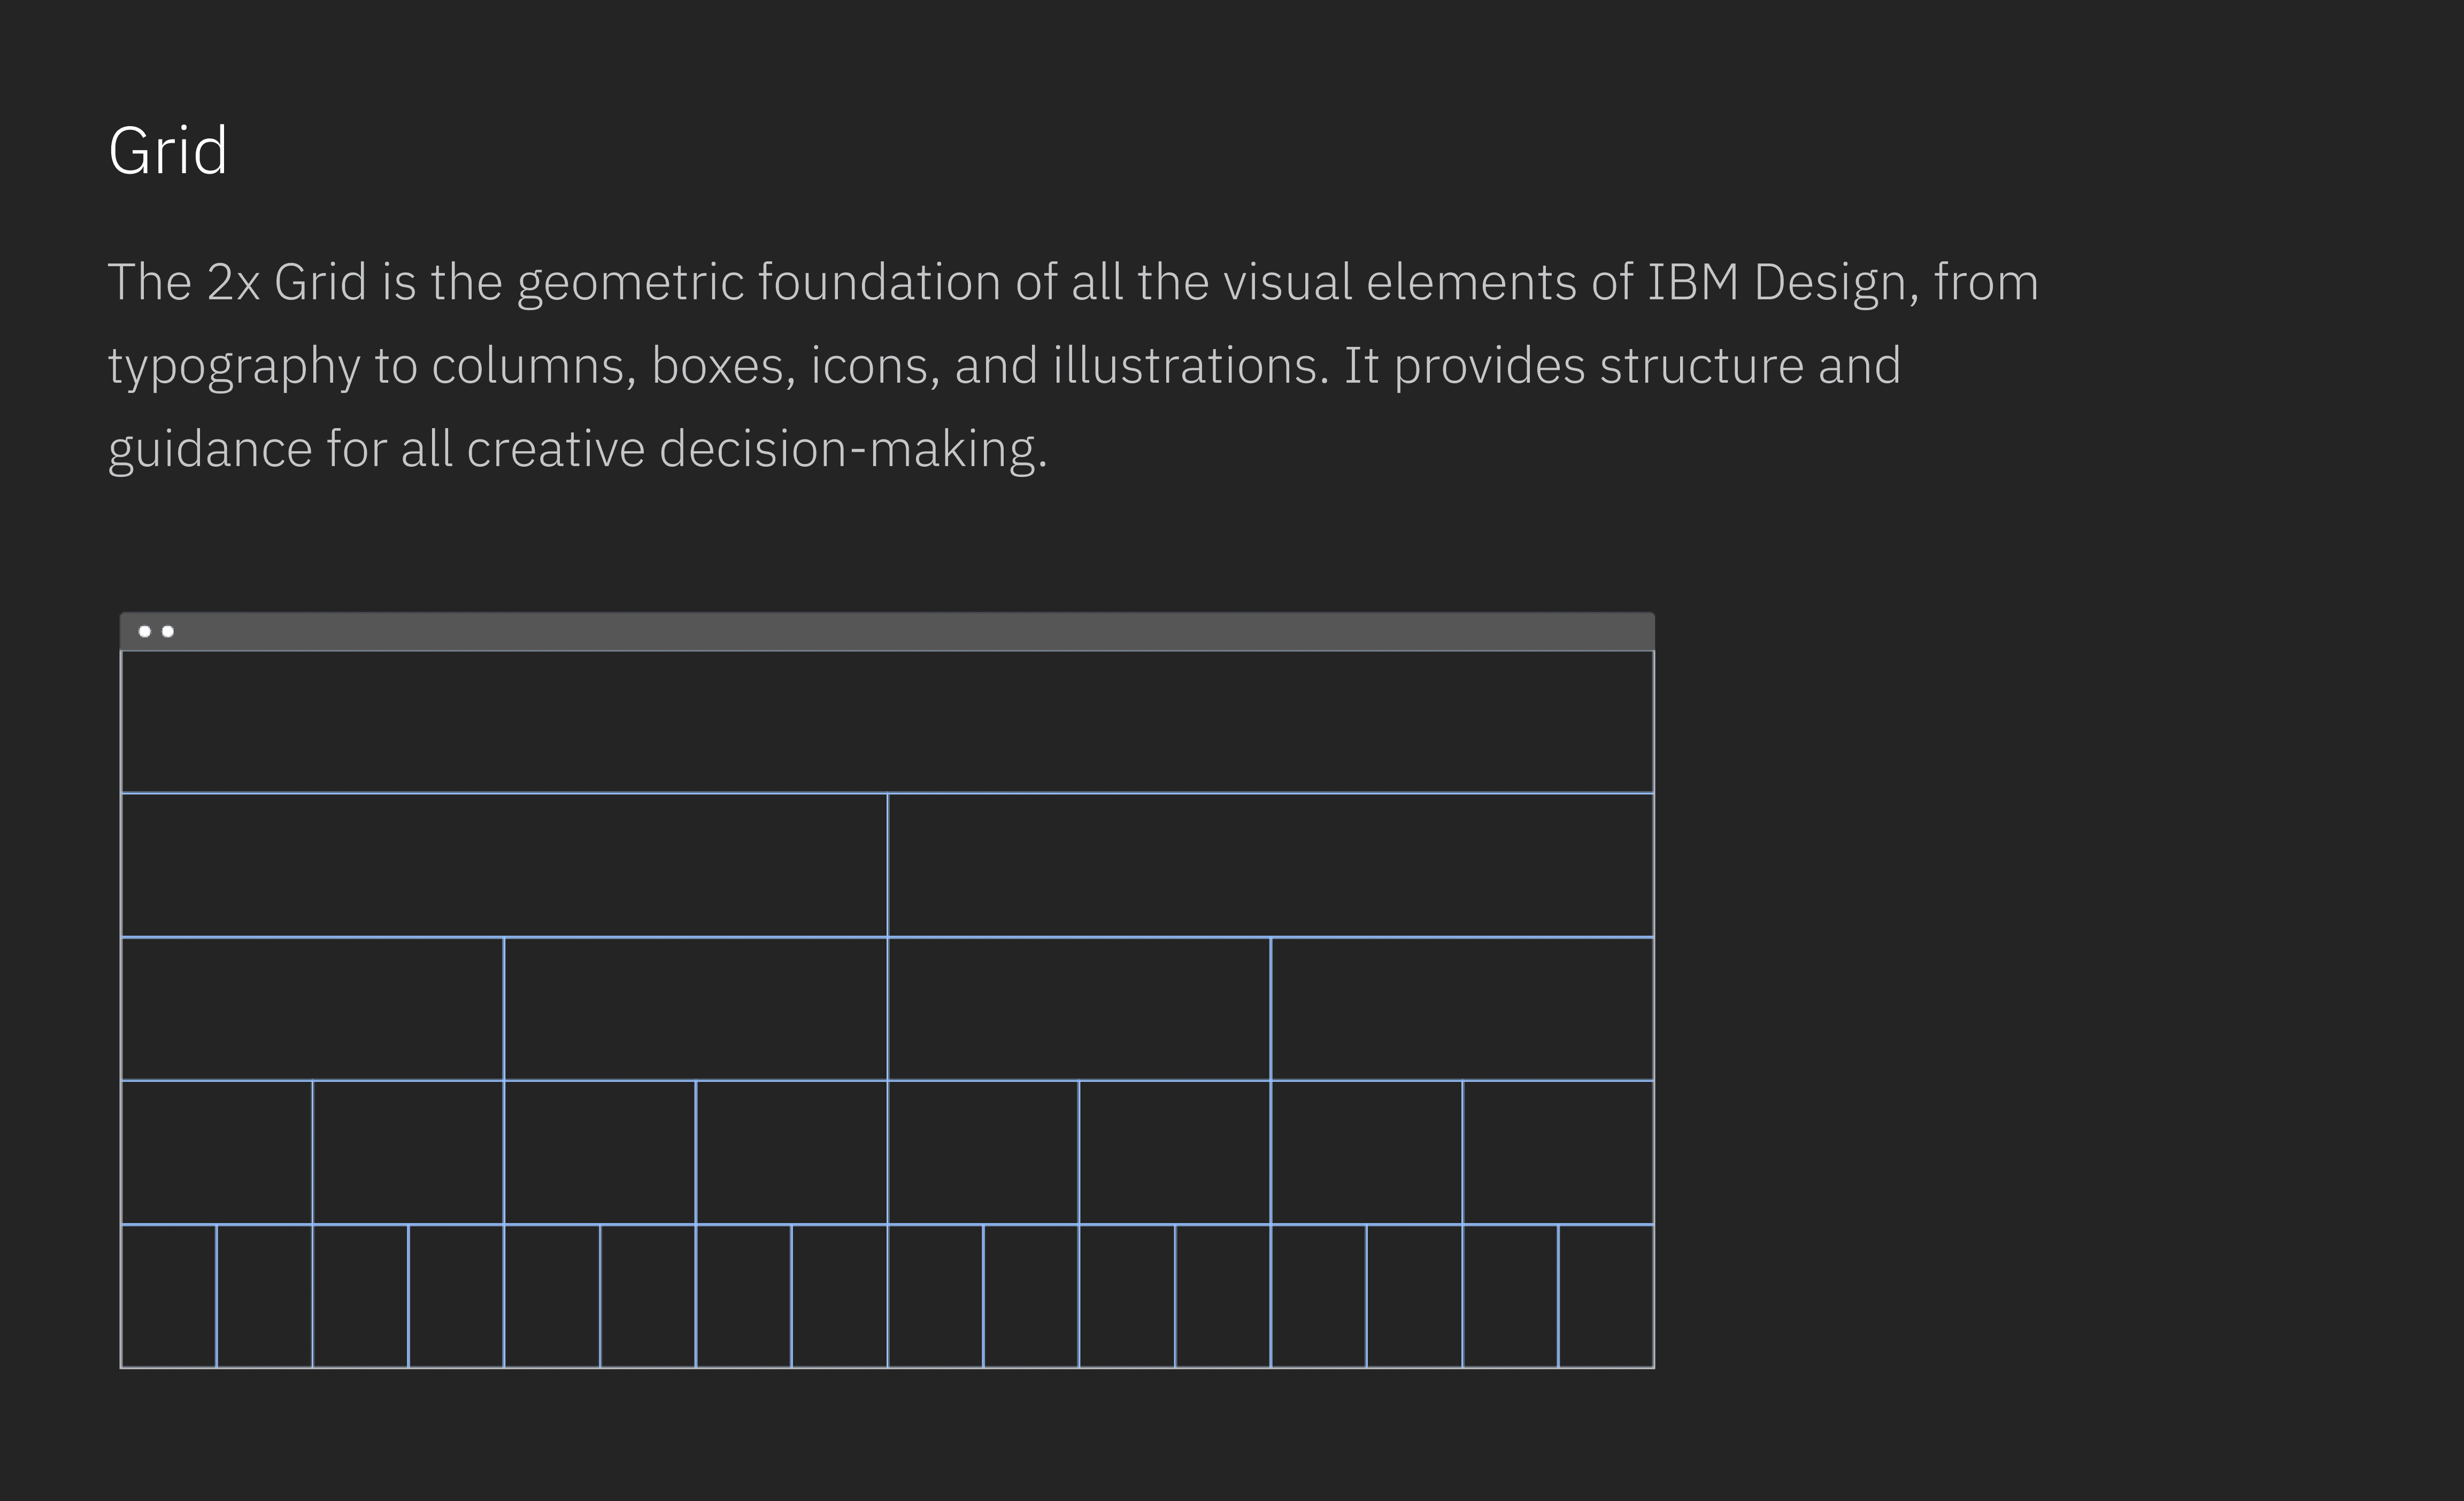This screenshot has width=2464, height=1501.
Task: Click the first white dot in window bar
Action: [x=144, y=632]
